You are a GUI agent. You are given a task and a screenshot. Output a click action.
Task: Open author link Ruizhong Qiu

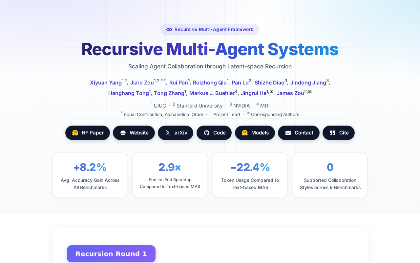210,83
